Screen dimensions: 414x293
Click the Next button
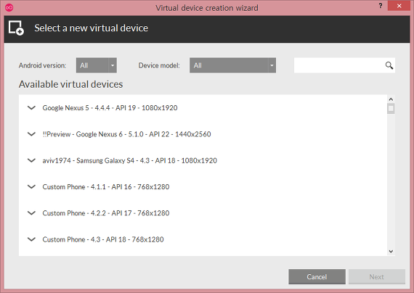click(377, 276)
